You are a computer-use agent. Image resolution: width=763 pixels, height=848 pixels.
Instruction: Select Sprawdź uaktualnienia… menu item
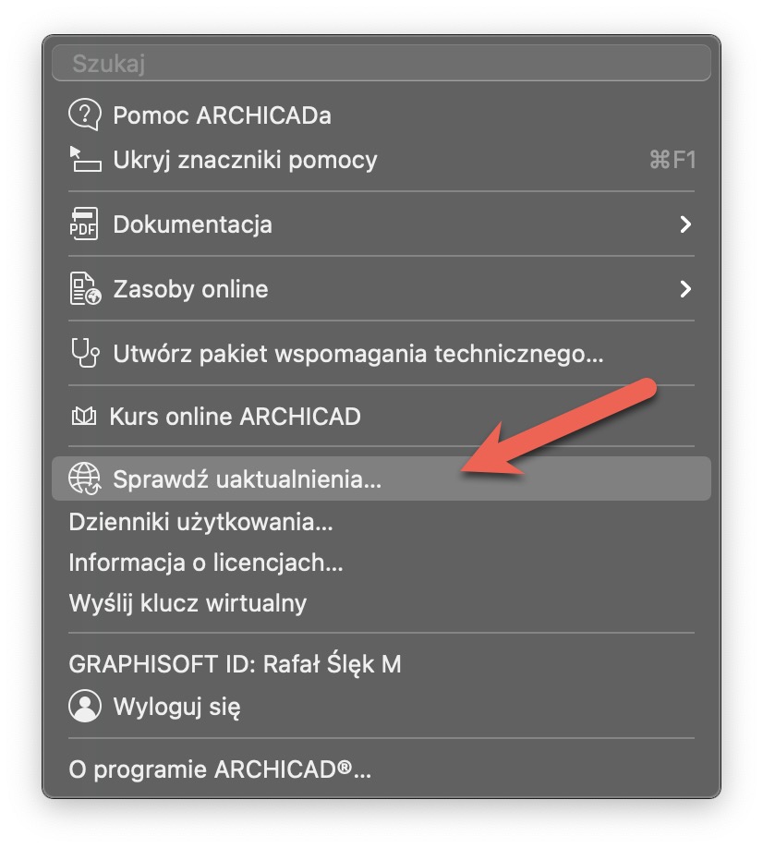click(x=381, y=479)
